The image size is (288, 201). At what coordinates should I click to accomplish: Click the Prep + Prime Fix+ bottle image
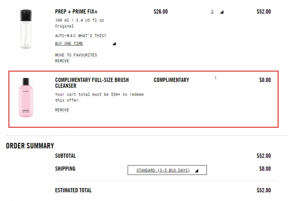pyautogui.click(x=26, y=29)
